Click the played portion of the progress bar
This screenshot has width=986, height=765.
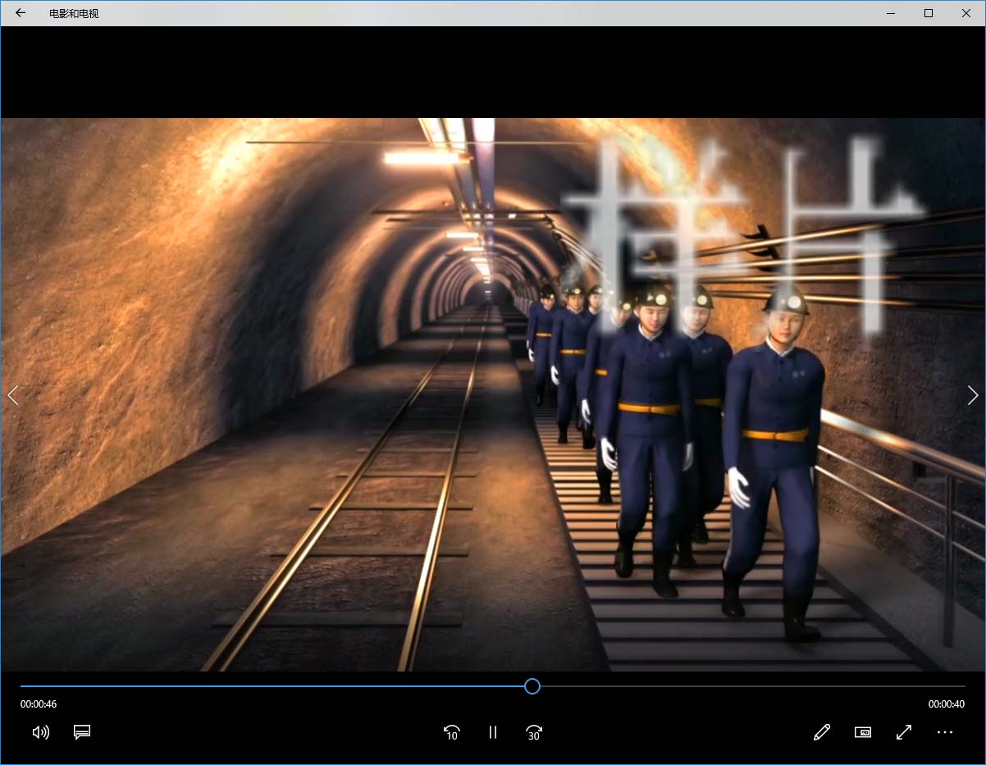click(x=271, y=686)
